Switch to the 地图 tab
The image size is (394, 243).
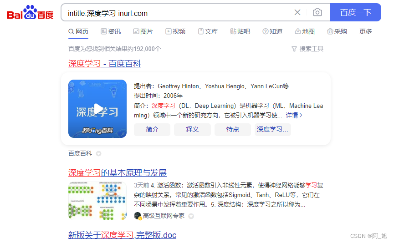(305, 31)
